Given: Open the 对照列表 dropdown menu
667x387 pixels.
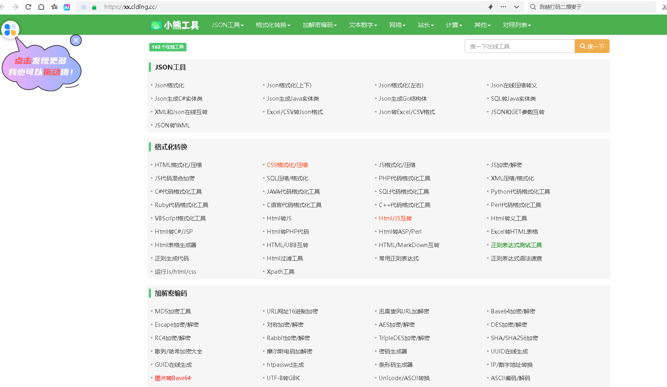Looking at the screenshot, I should 517,25.
